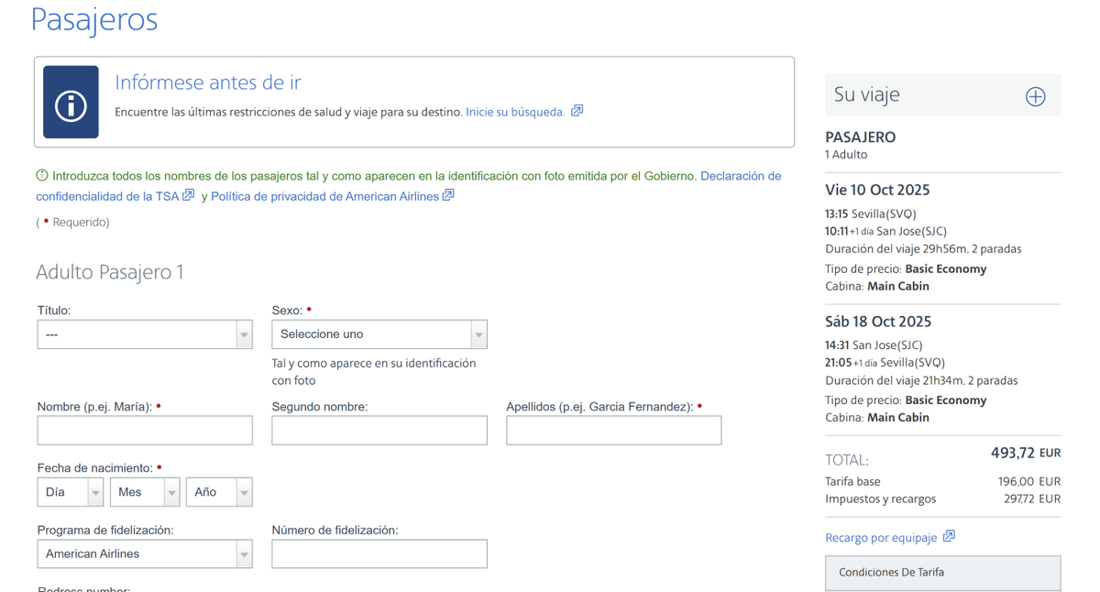Open the Año birth date dropdown
This screenshot has height=592, width=1100.
pos(219,492)
